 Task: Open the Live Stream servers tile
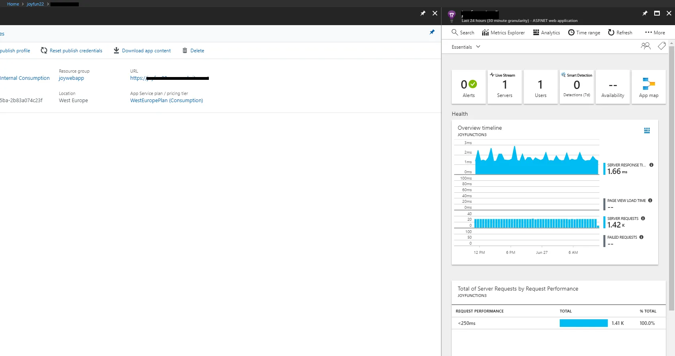point(505,87)
